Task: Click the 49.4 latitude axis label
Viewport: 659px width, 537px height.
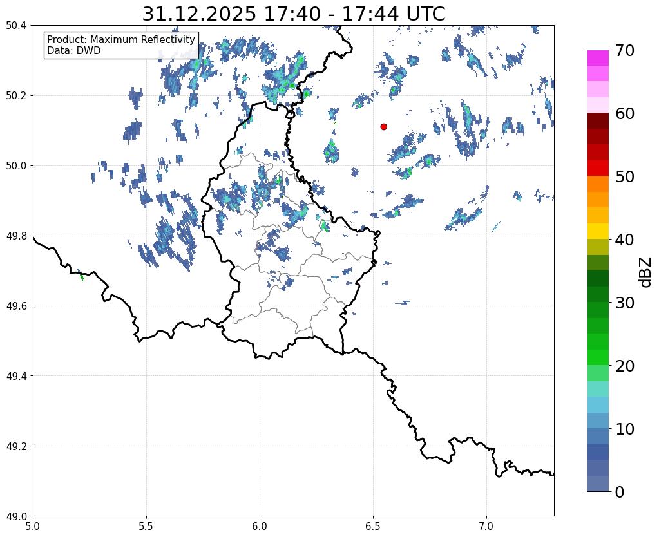Action: tap(16, 375)
